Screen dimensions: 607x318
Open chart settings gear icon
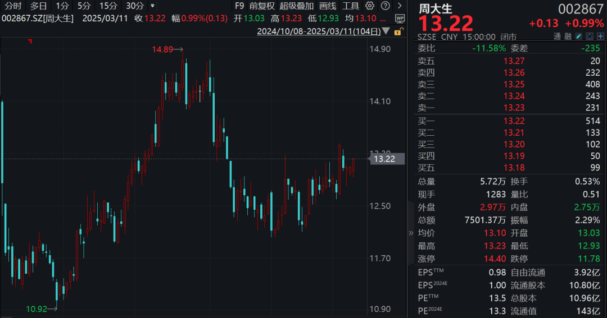tap(370, 6)
